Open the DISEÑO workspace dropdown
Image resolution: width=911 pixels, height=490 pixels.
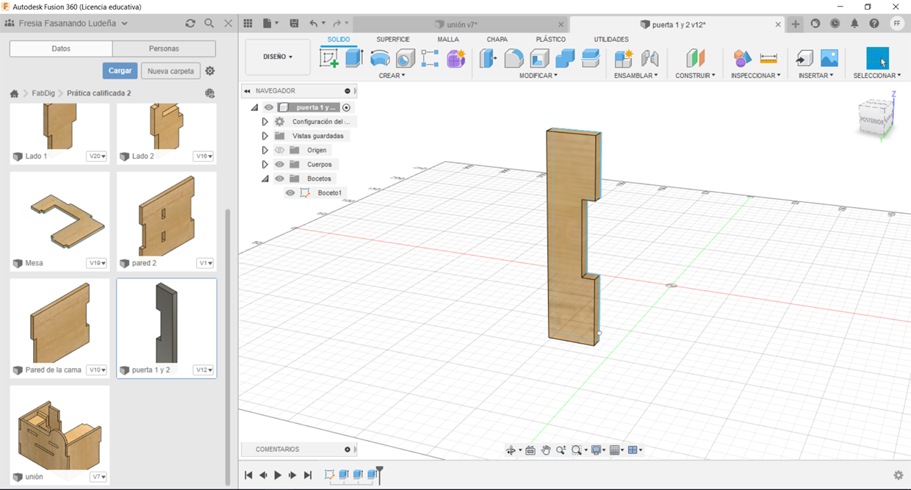278,57
